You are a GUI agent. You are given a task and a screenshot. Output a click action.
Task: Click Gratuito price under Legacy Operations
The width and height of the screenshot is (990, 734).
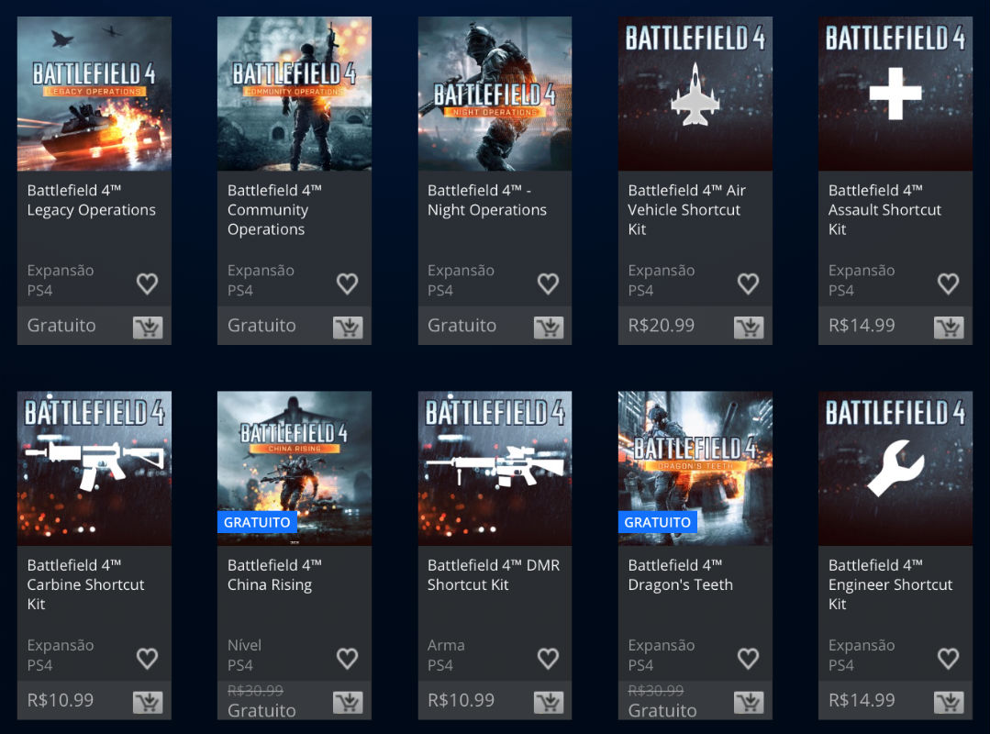pyautogui.click(x=61, y=325)
